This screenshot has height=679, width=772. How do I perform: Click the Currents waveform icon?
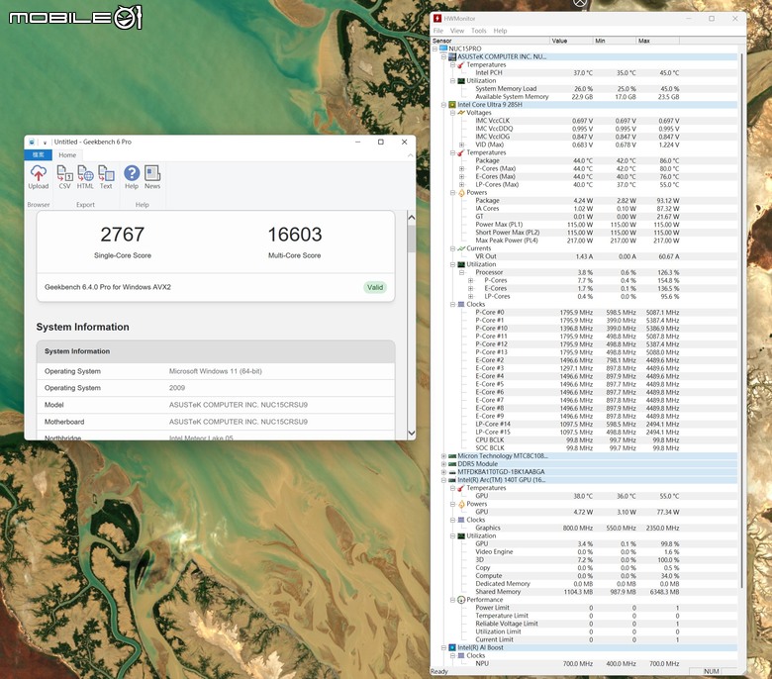461,248
